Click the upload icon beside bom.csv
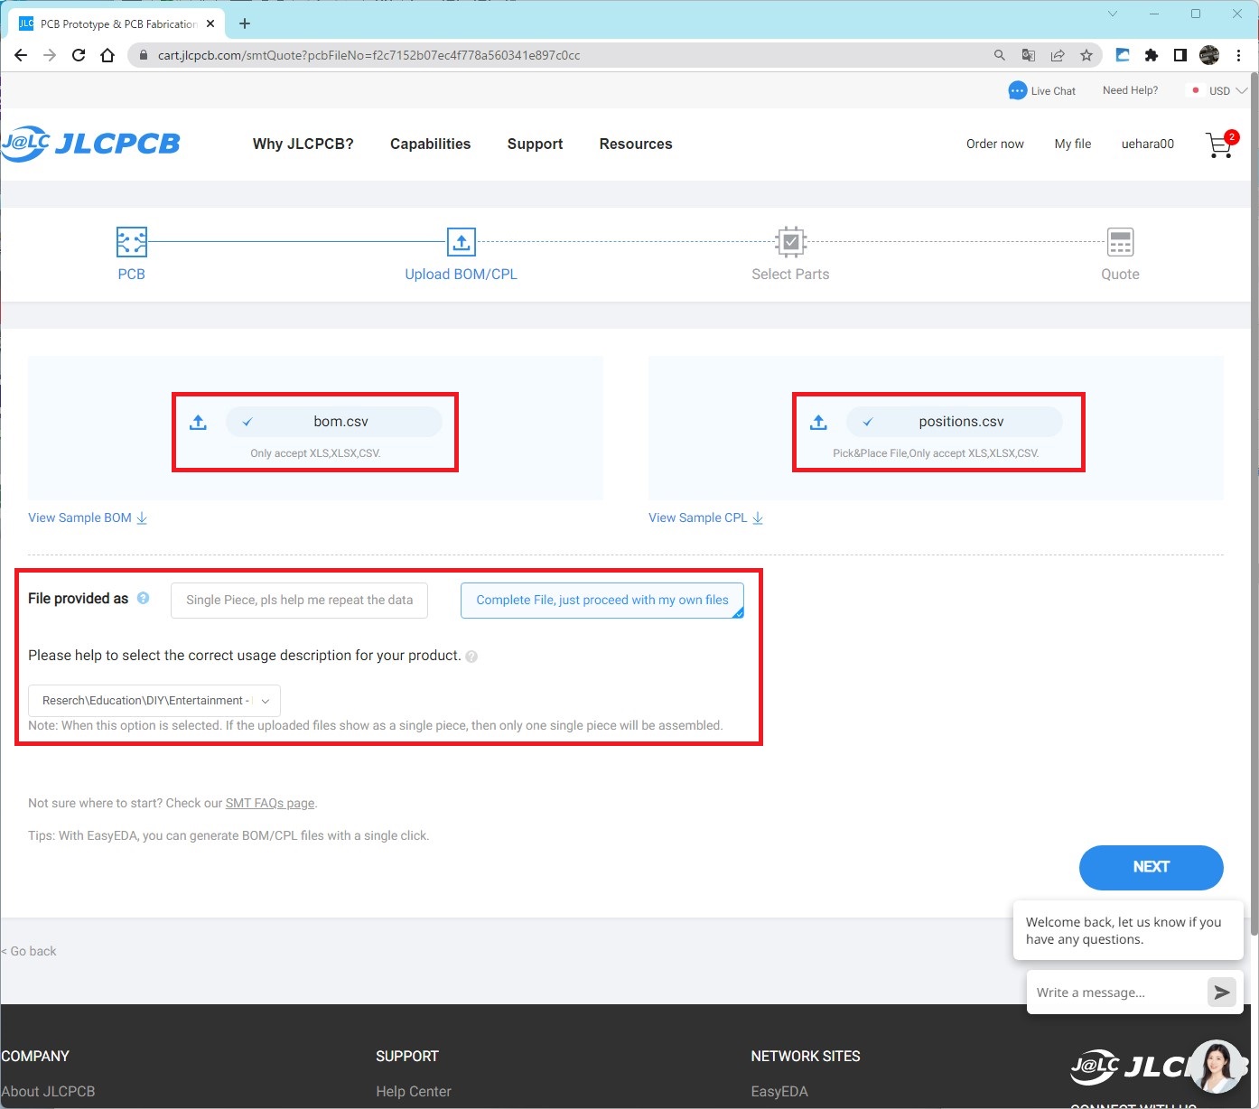This screenshot has width=1259, height=1109. (x=198, y=421)
